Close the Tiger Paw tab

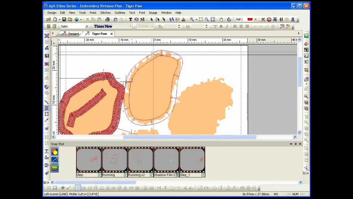tap(111, 34)
